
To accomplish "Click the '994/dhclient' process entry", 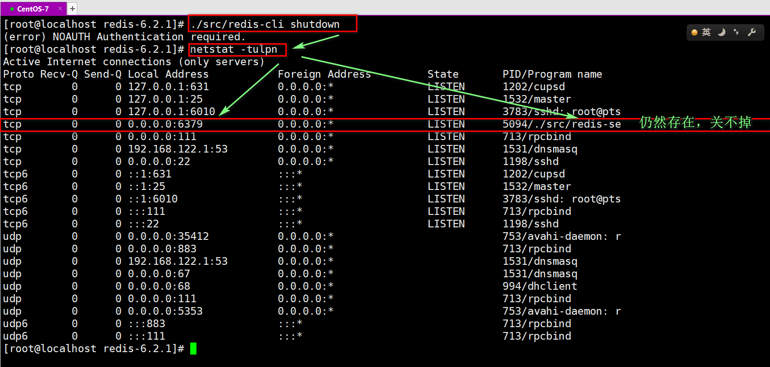I will point(540,286).
